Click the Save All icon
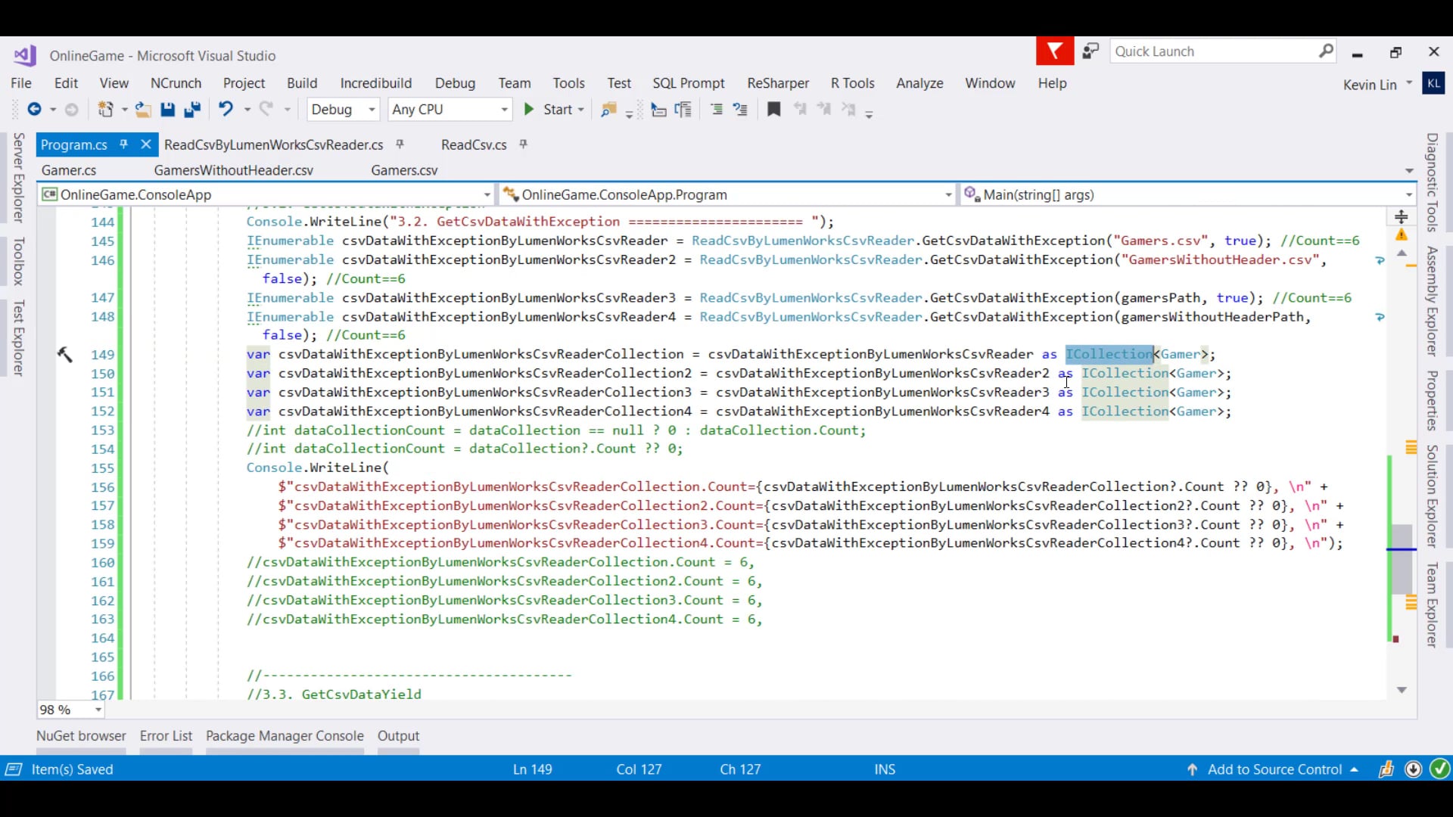This screenshot has width=1453, height=817. coord(192,110)
